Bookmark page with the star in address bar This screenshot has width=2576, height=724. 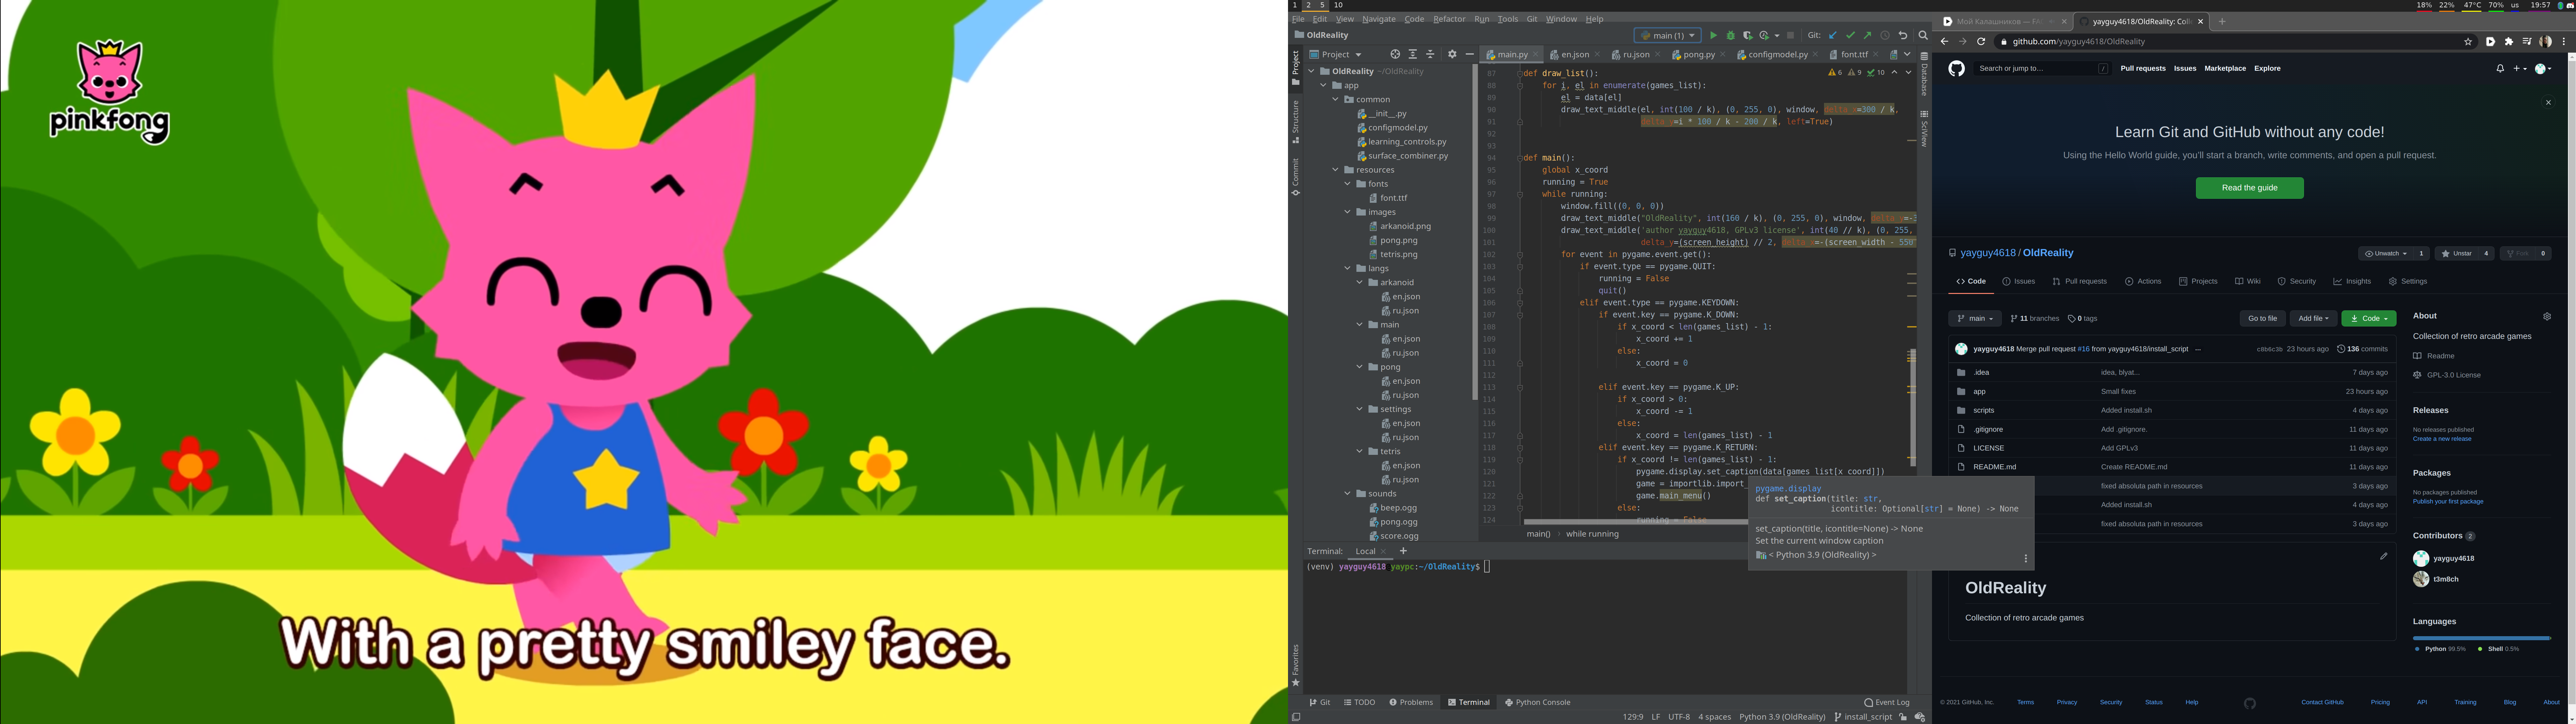(2468, 42)
